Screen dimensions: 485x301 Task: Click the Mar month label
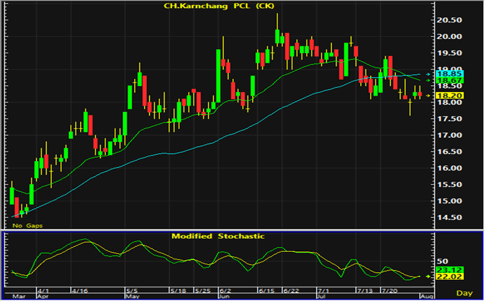pos(19,297)
